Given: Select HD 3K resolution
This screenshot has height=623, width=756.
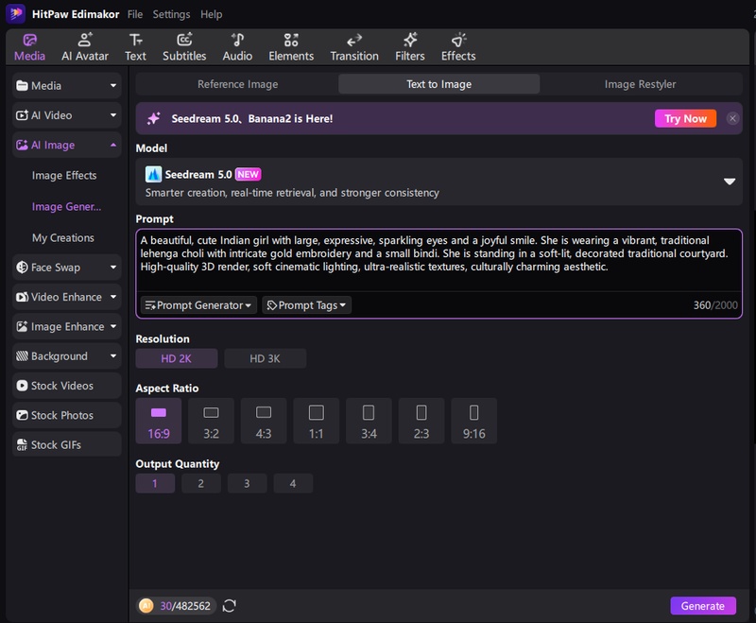Looking at the screenshot, I should pyautogui.click(x=264, y=358).
